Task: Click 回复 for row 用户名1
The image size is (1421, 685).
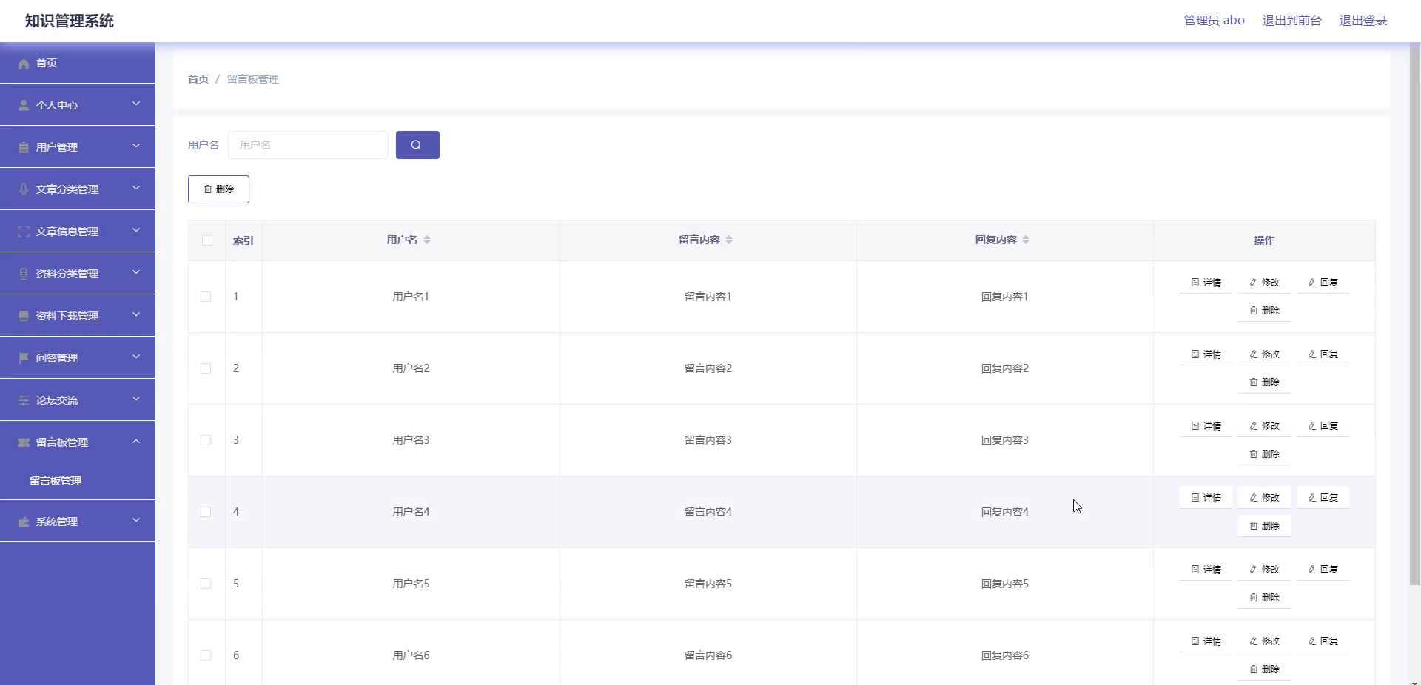Action: [1323, 283]
